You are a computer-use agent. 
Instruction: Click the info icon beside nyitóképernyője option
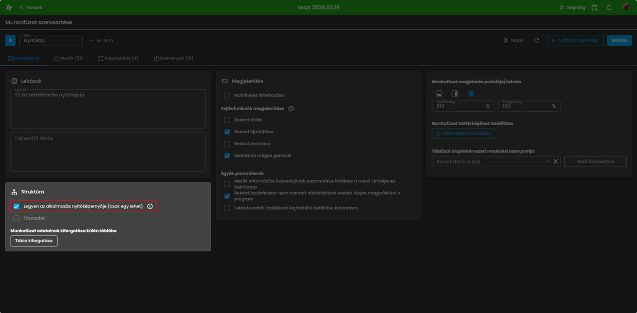click(150, 206)
